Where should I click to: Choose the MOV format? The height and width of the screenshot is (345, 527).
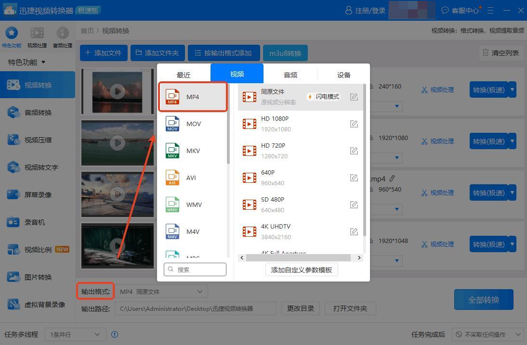click(193, 124)
